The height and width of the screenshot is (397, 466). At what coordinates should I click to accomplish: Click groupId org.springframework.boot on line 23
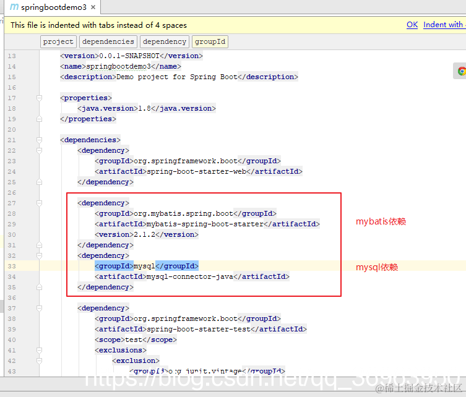click(186, 161)
